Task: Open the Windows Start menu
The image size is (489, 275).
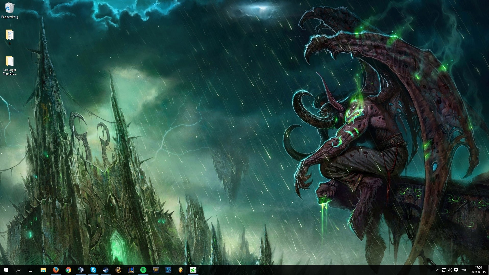Action: tap(6, 270)
